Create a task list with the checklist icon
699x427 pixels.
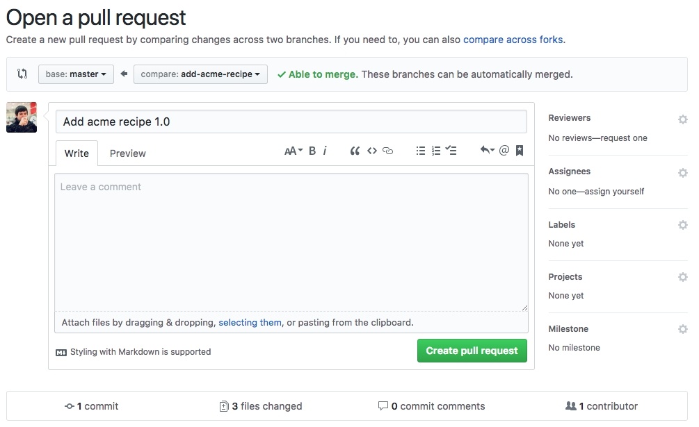[x=451, y=150]
